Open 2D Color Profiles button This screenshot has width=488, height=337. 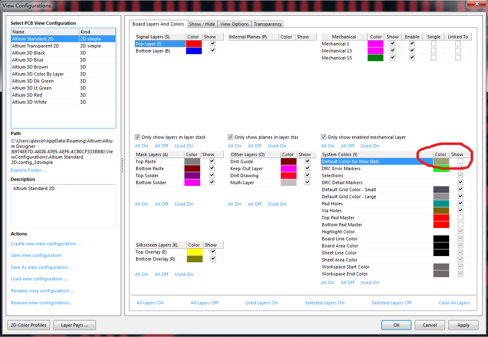29,325
